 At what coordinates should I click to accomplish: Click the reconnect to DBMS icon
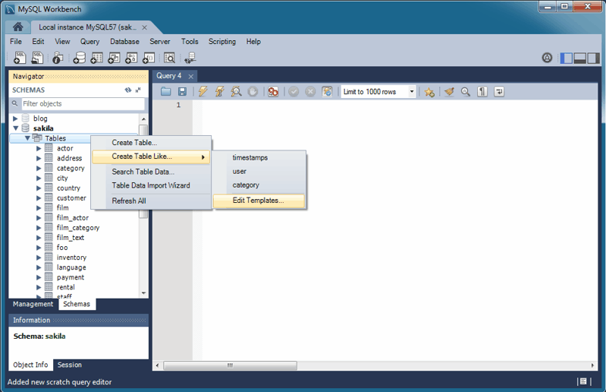(x=190, y=58)
